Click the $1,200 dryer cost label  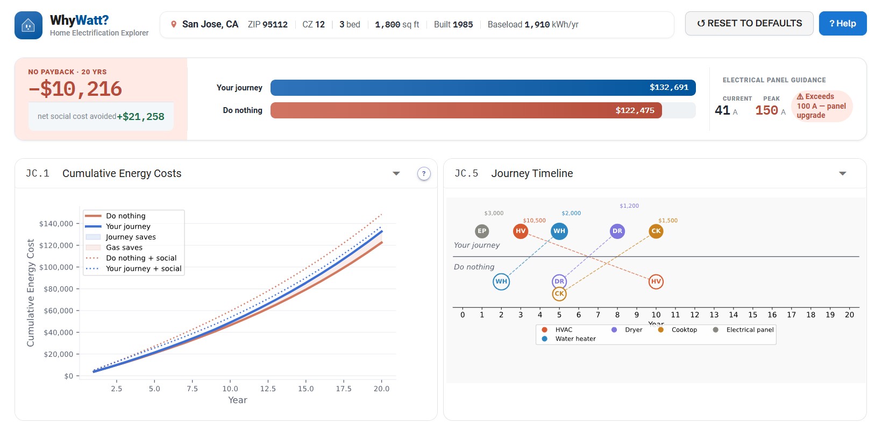click(x=629, y=206)
